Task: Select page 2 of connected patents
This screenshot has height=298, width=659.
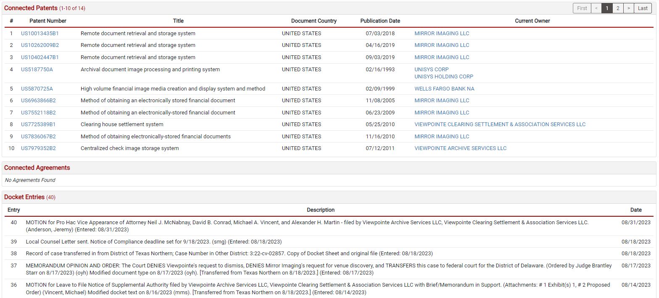Action: pos(618,8)
